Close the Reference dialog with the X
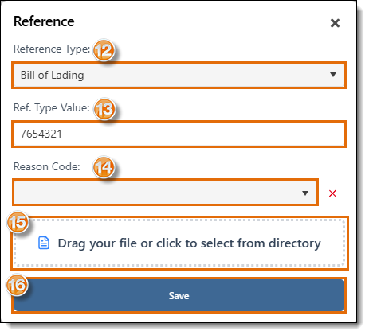369x335 pixels. pos(335,23)
